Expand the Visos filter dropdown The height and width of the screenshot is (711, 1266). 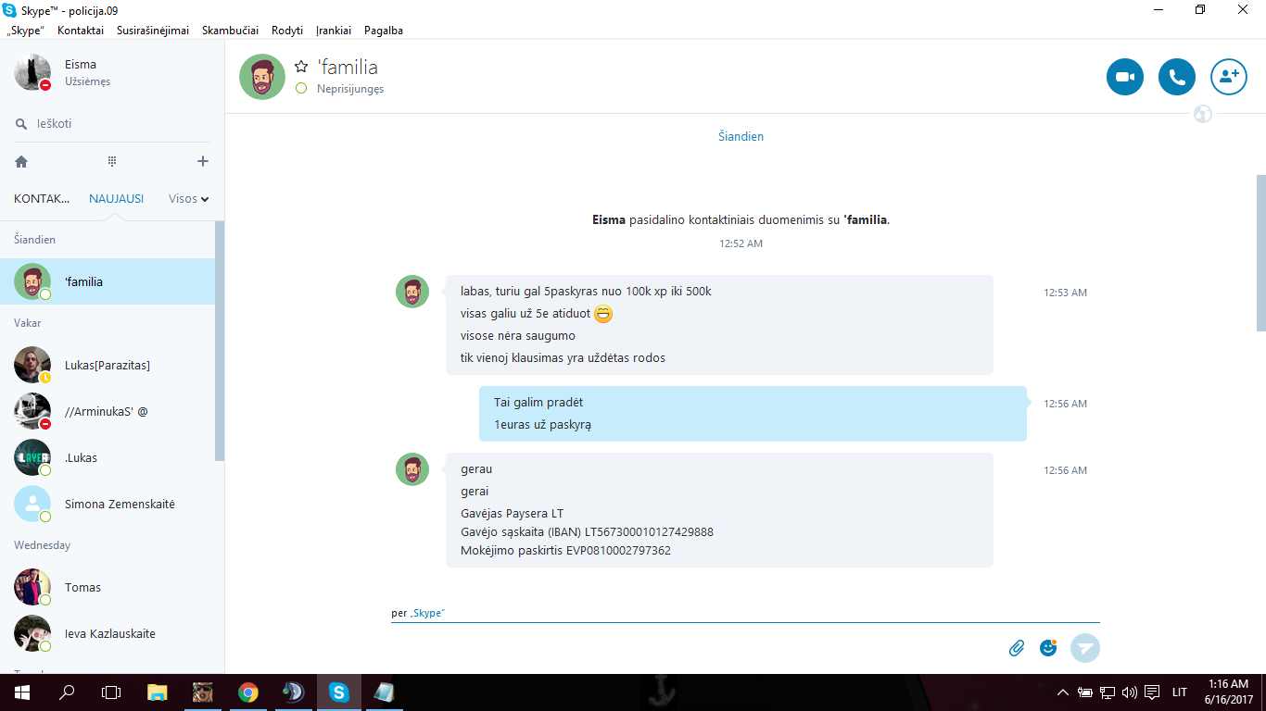click(189, 198)
